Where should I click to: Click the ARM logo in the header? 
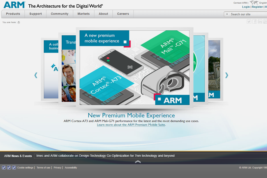(14, 5)
